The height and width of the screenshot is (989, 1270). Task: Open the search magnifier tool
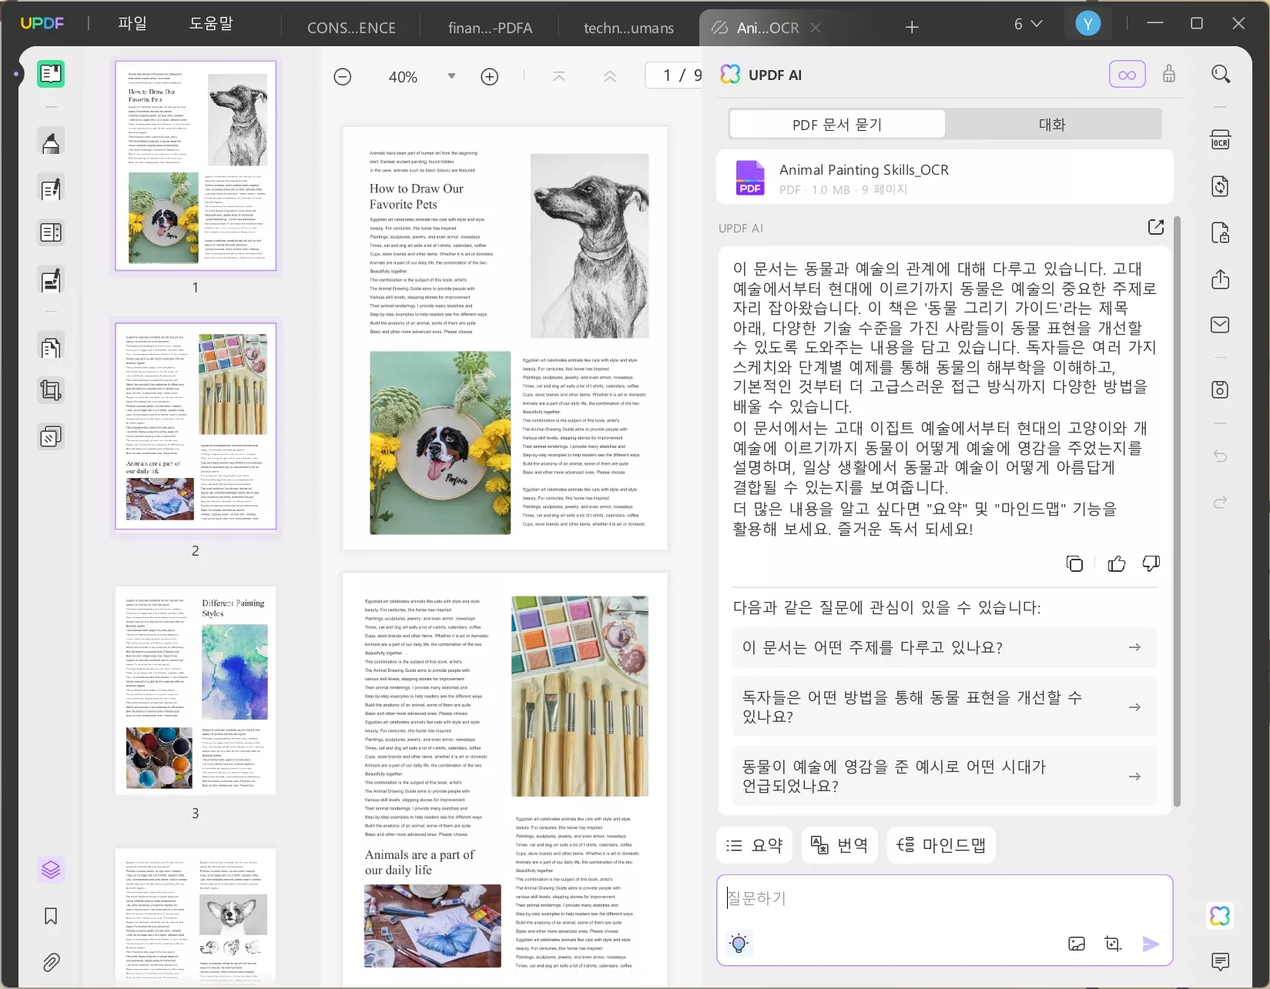[1220, 74]
